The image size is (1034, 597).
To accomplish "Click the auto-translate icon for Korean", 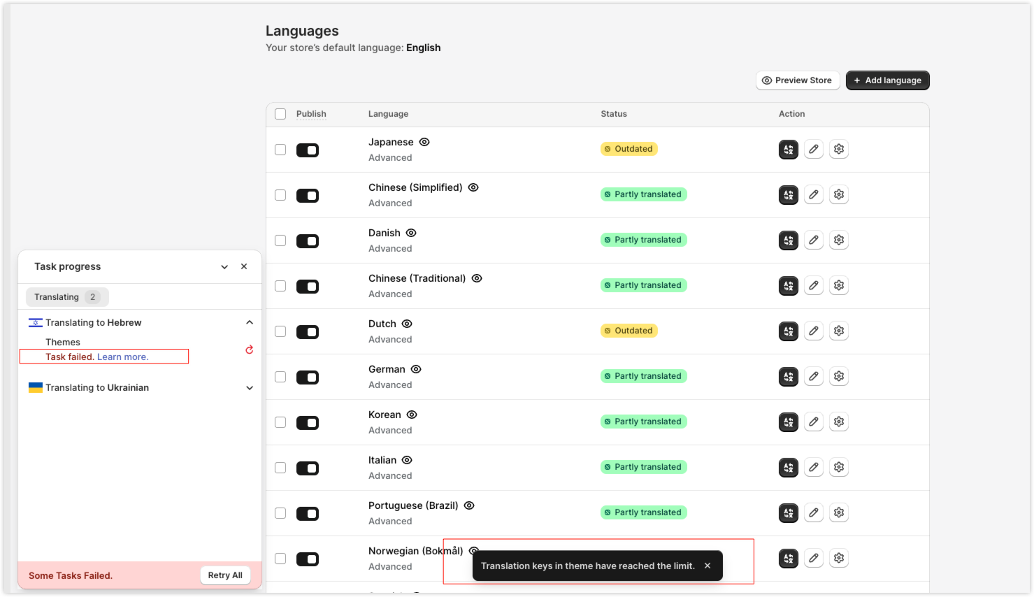I will [x=789, y=422].
